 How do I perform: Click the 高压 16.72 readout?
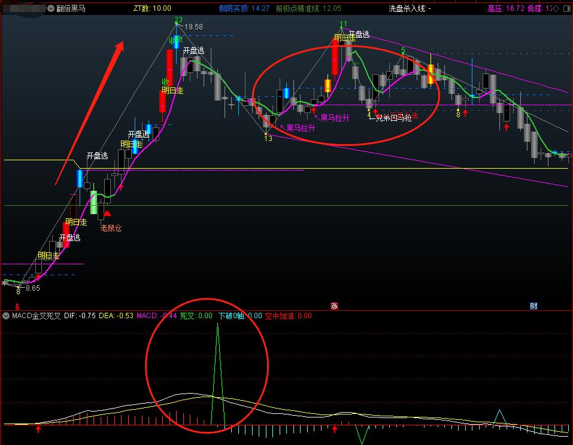point(506,9)
